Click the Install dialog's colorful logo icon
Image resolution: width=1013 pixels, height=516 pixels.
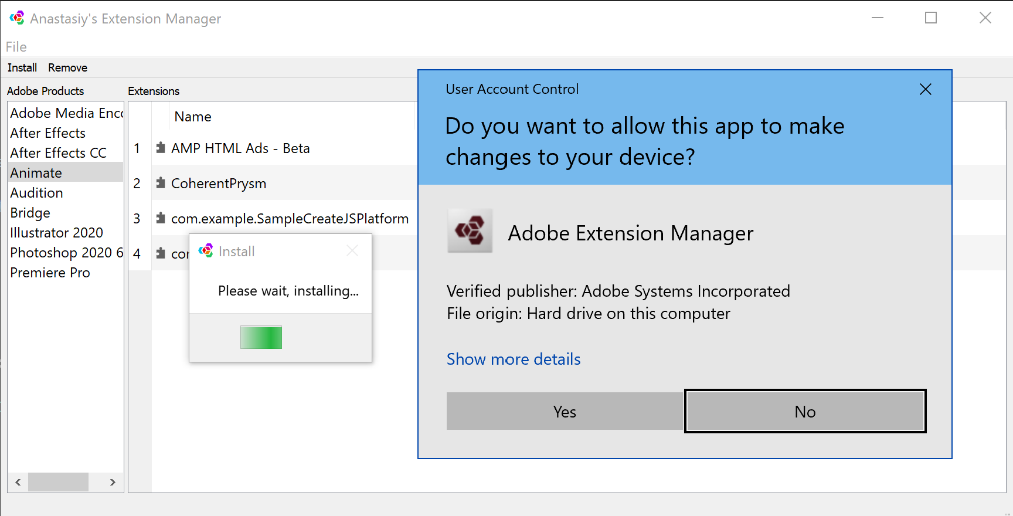(206, 251)
